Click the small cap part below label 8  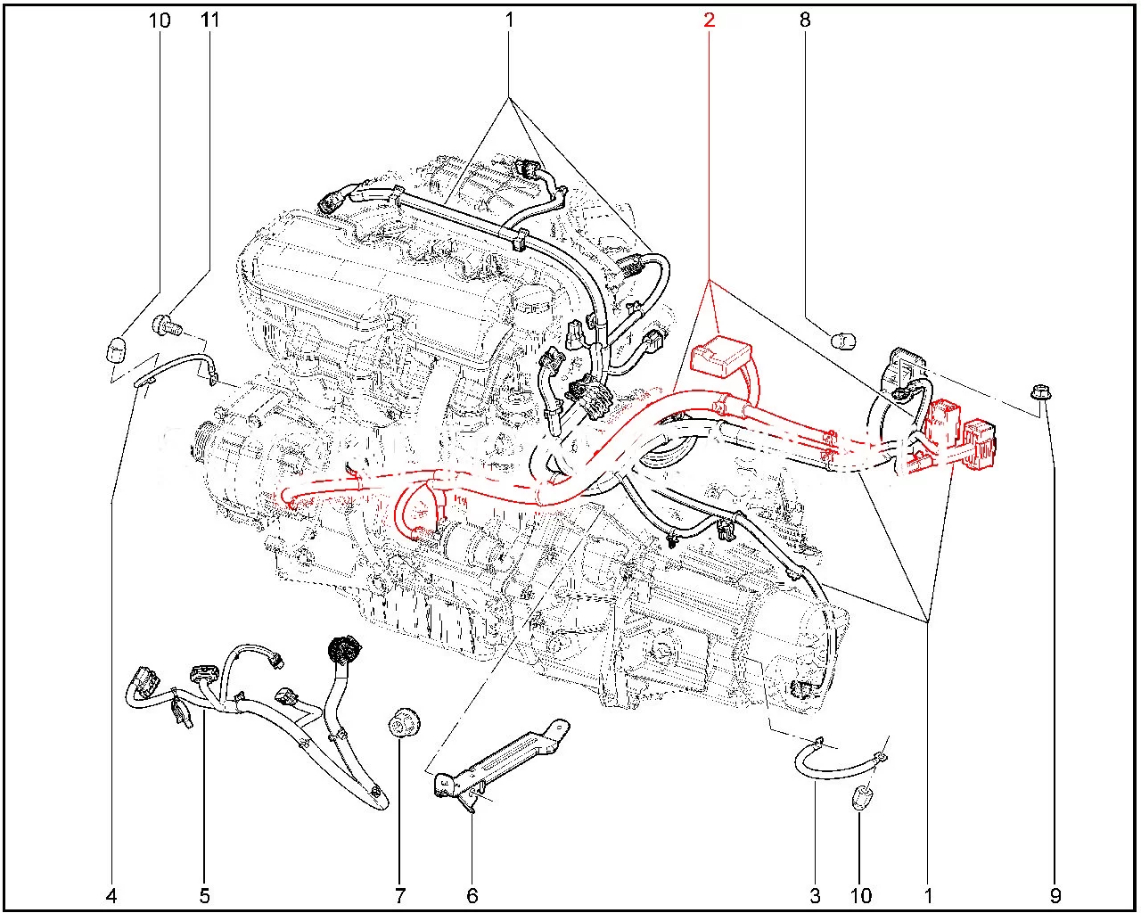coord(843,341)
